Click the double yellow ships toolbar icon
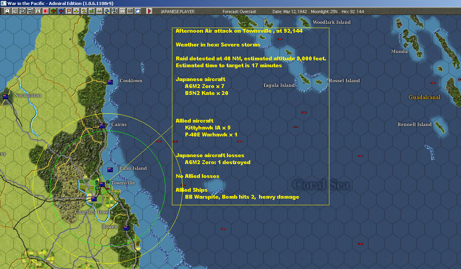This screenshot has height=269, width=461. 84,11
